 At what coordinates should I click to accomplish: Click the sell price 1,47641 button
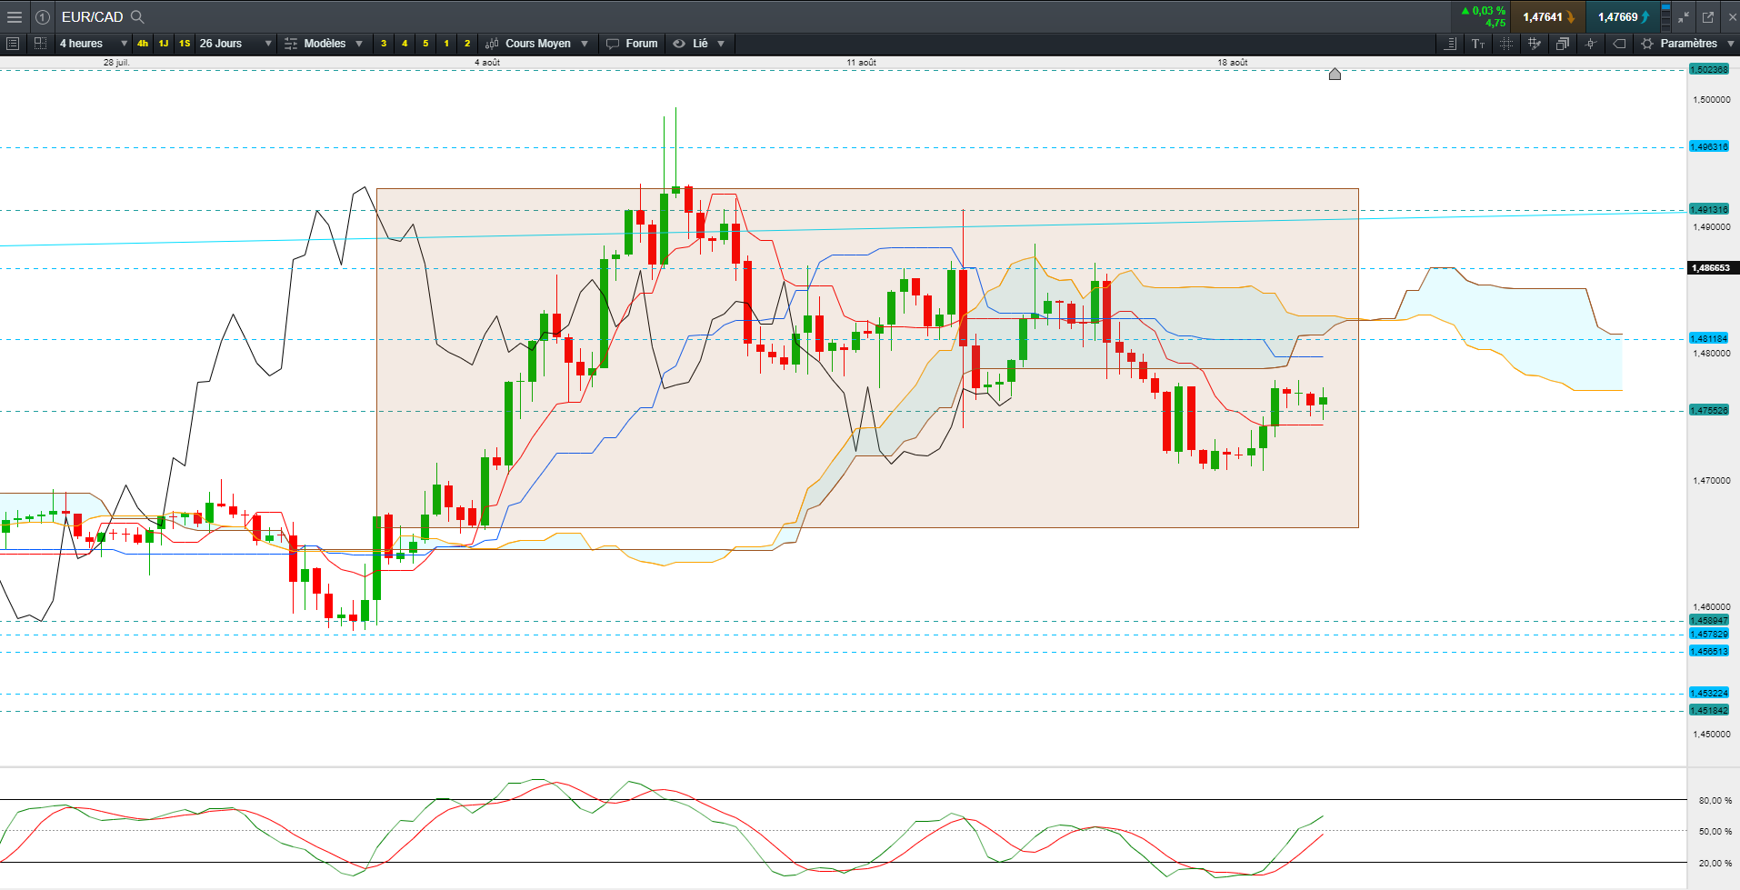click(1548, 17)
